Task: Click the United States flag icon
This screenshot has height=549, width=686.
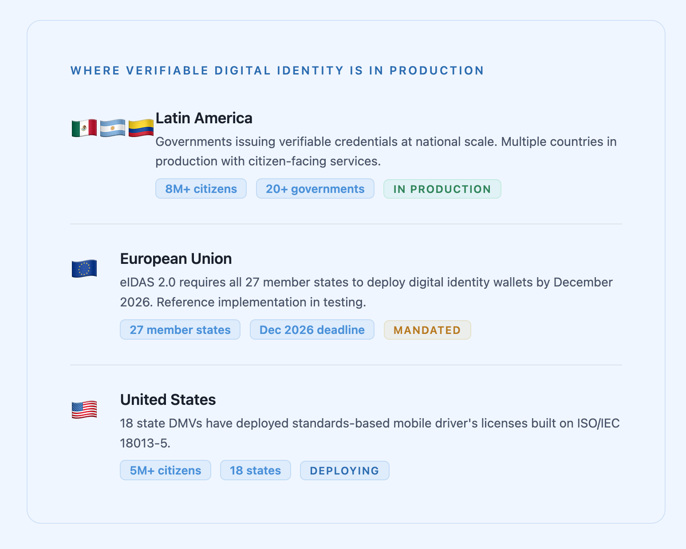Action: tap(84, 410)
